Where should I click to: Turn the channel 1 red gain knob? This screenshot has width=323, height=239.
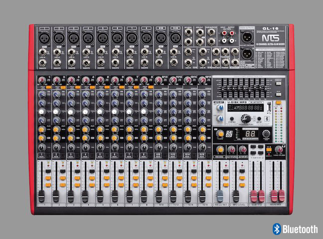[41, 80]
